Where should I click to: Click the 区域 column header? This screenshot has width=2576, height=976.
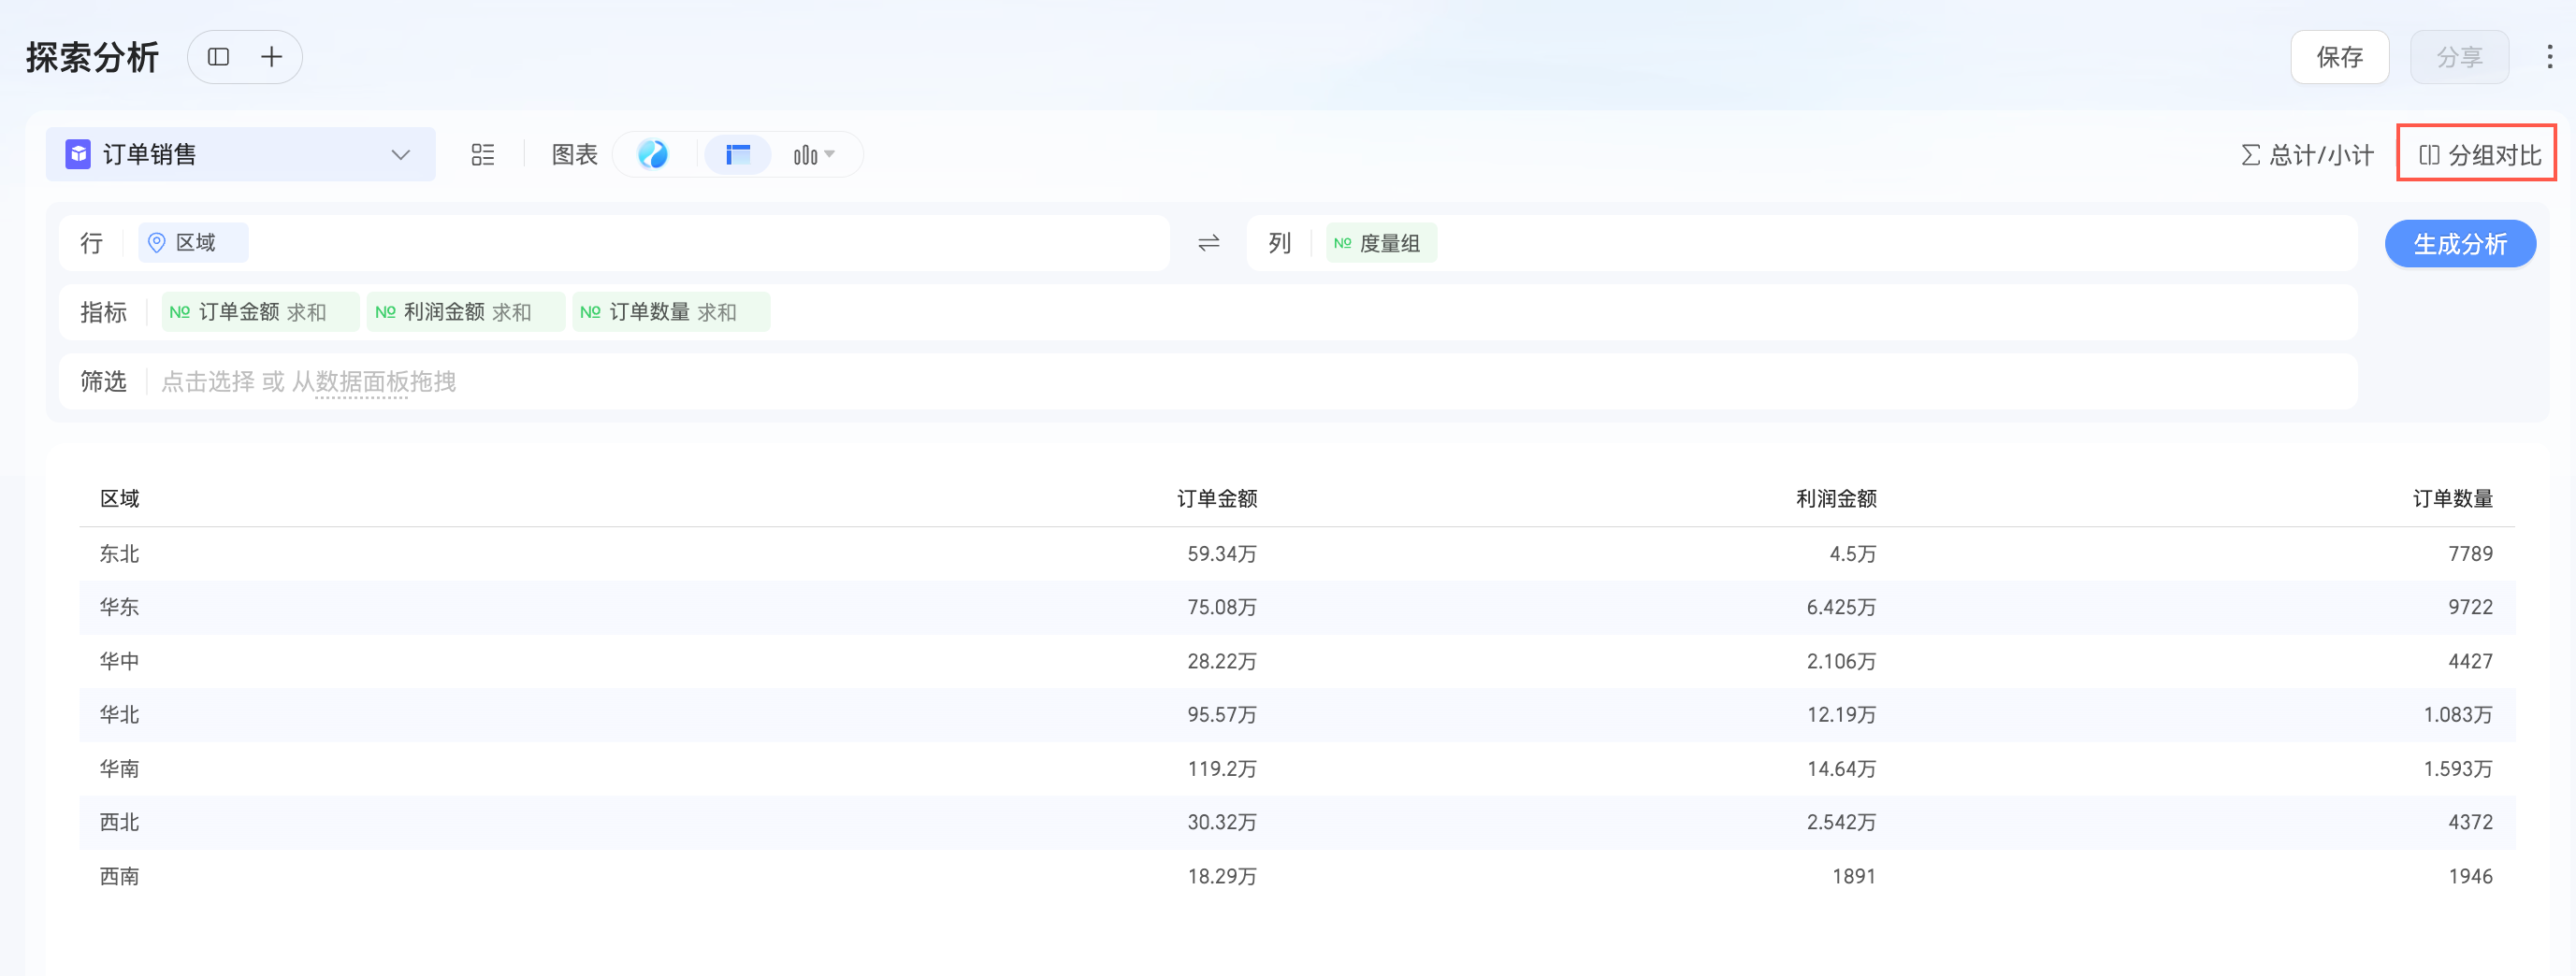click(119, 498)
